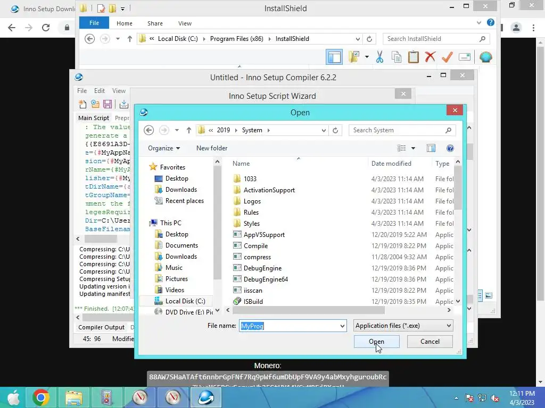
Task: Toggle the navigation pane layout icon
Action: pos(334,57)
